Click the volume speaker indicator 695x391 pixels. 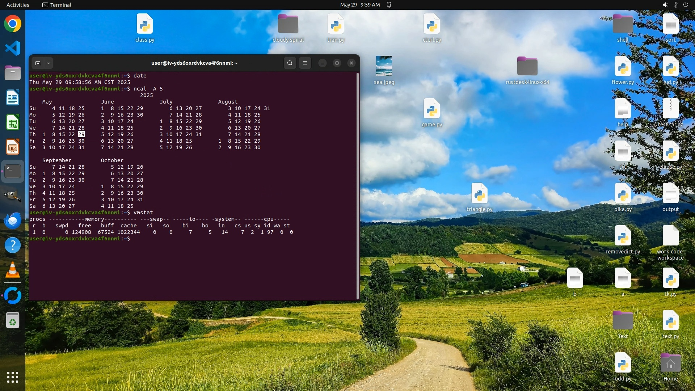click(x=665, y=5)
